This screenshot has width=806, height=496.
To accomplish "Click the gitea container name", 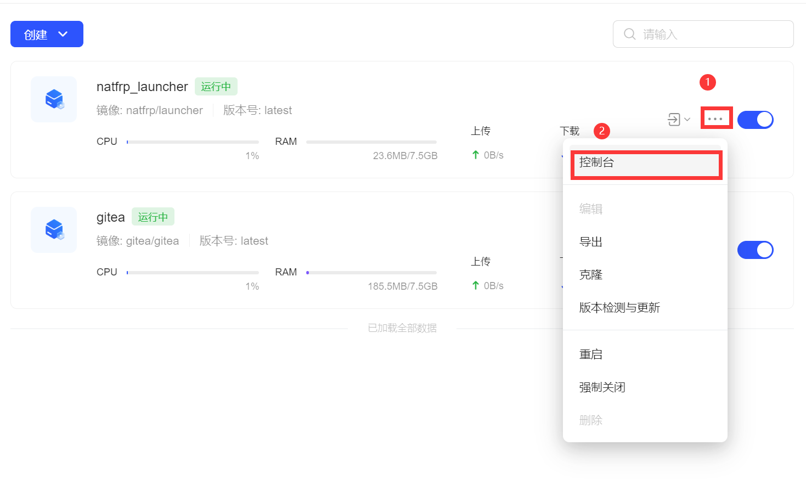I will coord(111,217).
